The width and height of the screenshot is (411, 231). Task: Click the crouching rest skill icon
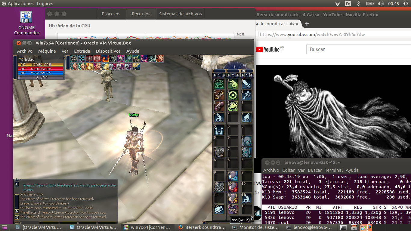(x=219, y=117)
